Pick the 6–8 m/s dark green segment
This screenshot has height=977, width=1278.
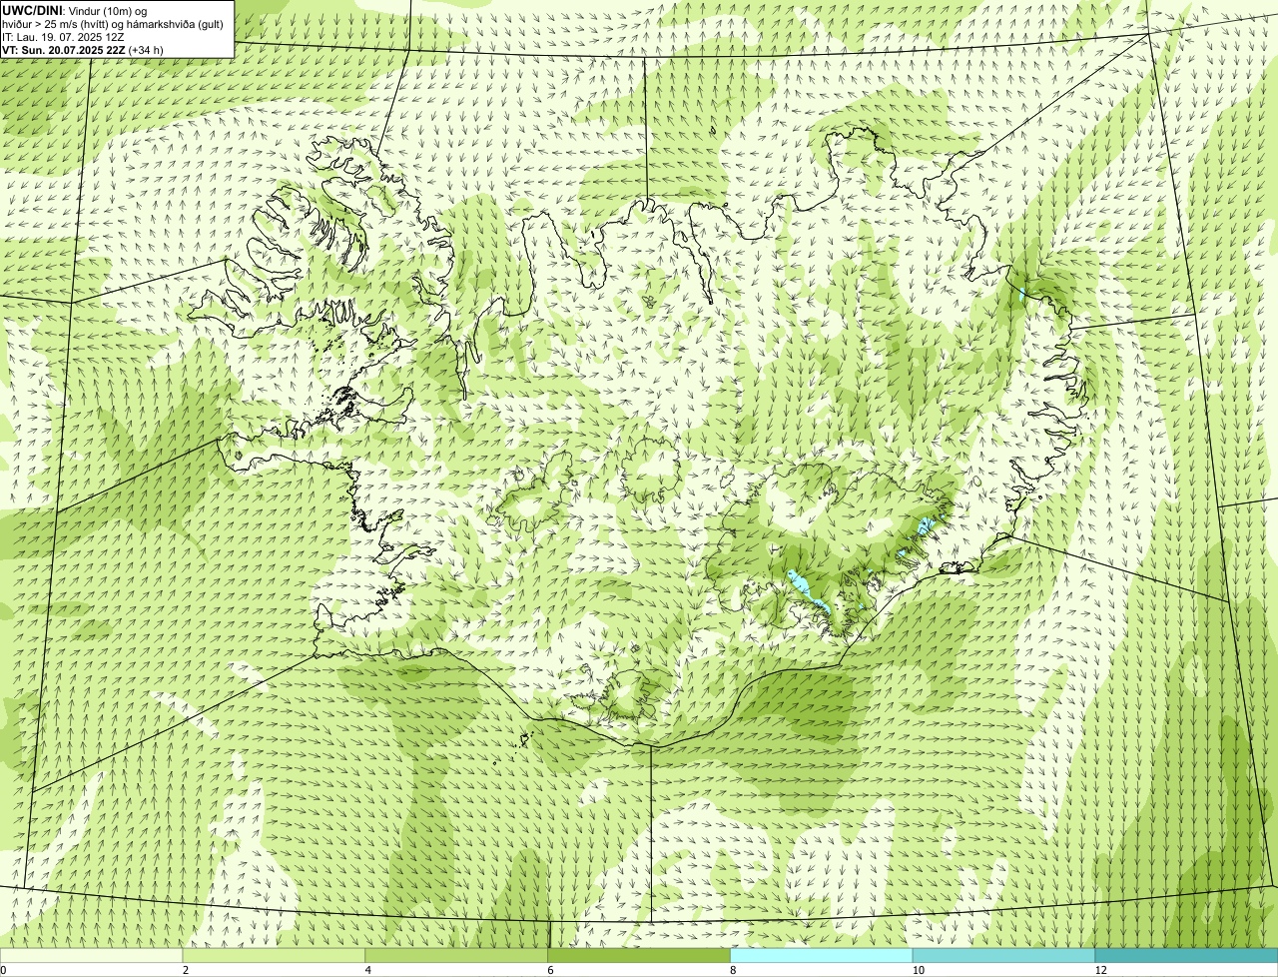pyautogui.click(x=639, y=956)
